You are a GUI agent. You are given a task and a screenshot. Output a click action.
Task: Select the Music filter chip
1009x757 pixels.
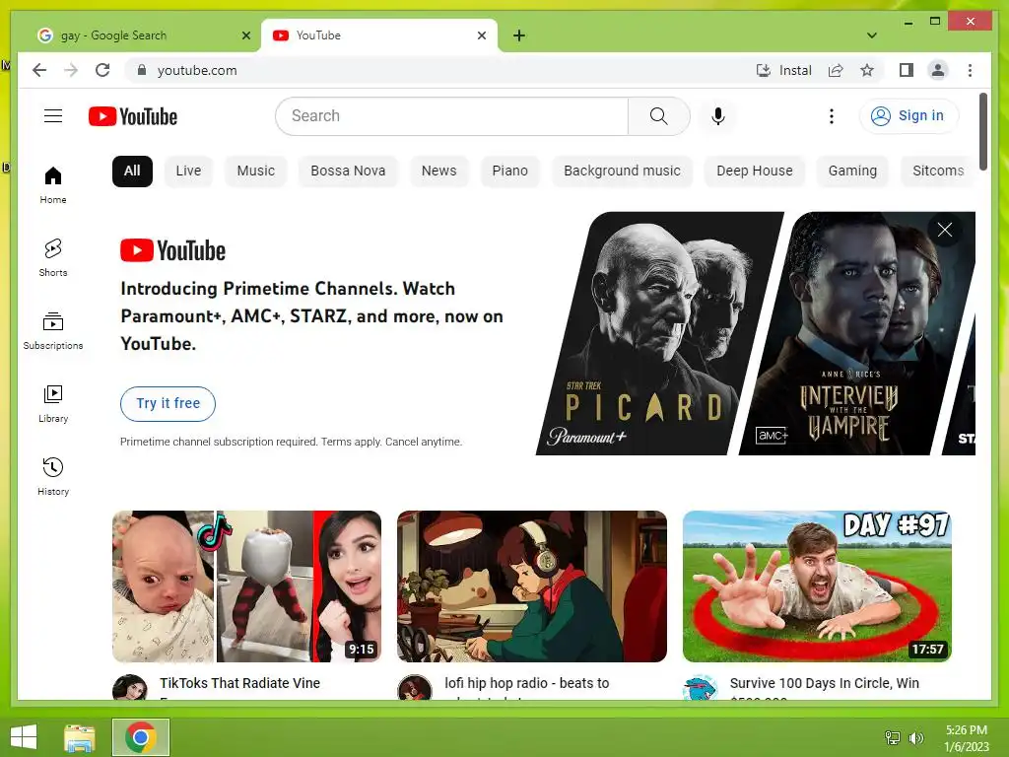tap(255, 171)
